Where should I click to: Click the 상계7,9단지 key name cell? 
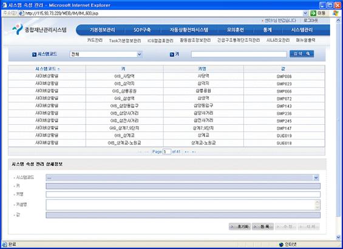203,128
